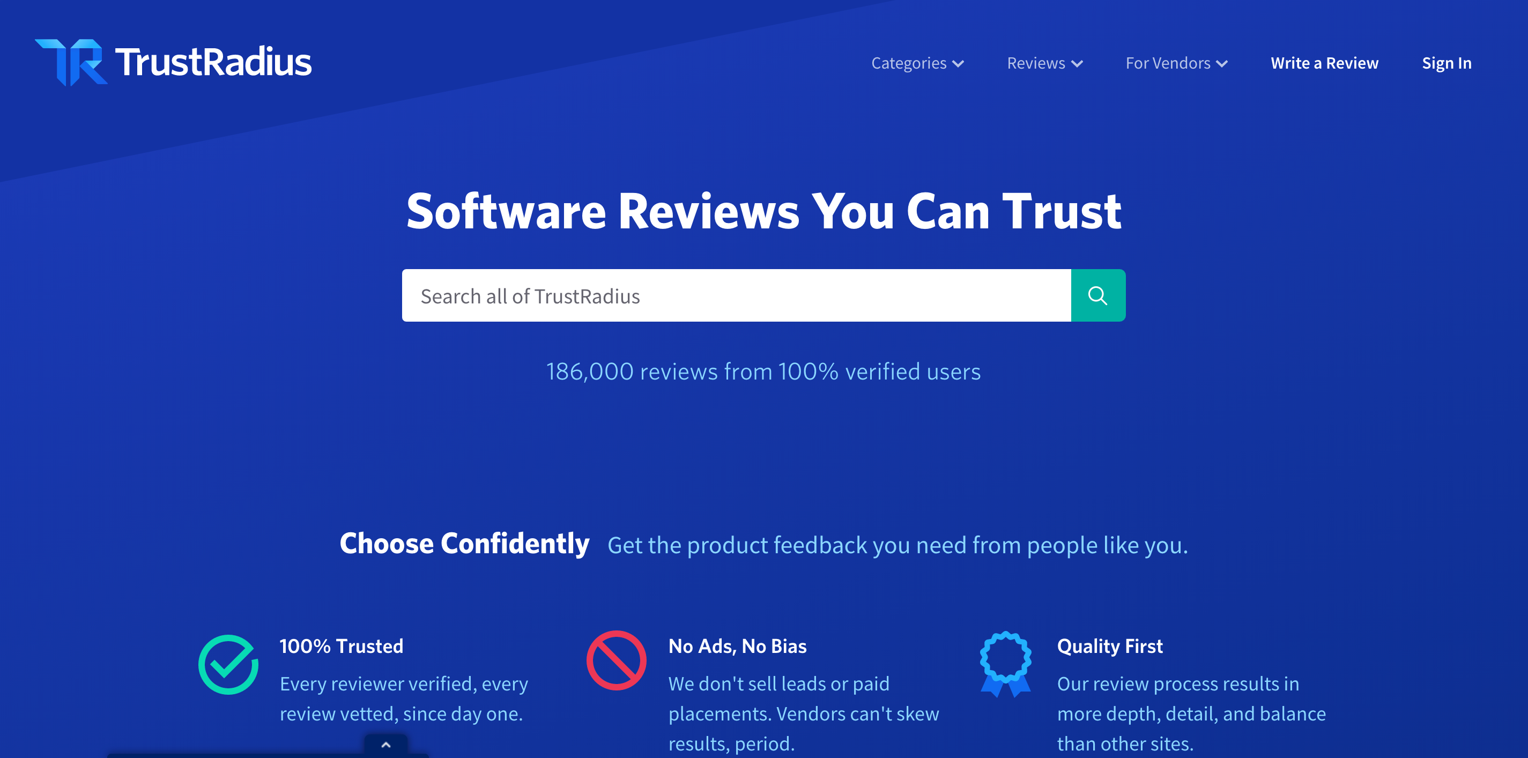Click the '186,000 reviews from 100% verified users' text
The height and width of the screenshot is (758, 1528).
click(x=763, y=371)
